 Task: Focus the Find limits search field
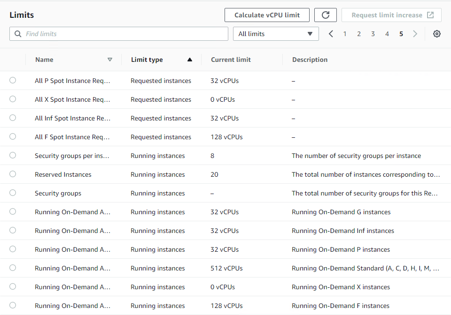119,34
